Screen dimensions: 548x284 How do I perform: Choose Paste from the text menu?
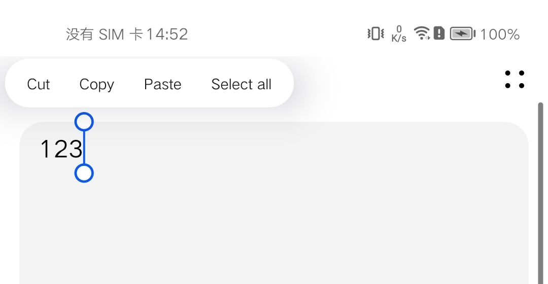162,84
